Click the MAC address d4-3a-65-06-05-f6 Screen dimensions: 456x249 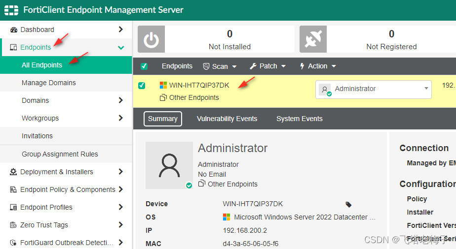(x=250, y=244)
